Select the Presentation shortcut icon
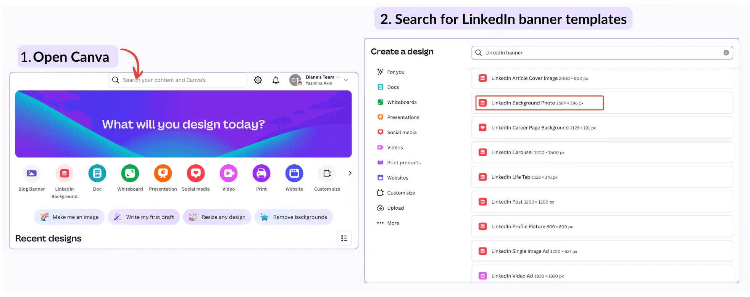The height and width of the screenshot is (297, 750). [163, 173]
